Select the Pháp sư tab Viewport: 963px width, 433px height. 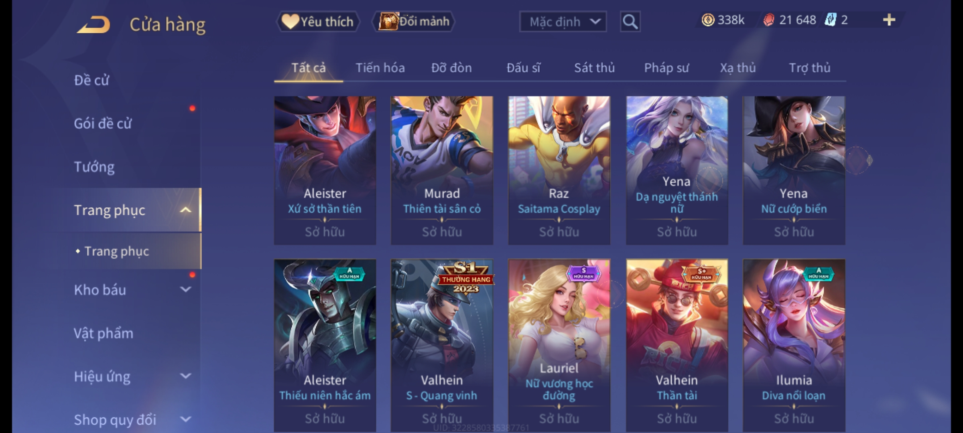click(666, 68)
